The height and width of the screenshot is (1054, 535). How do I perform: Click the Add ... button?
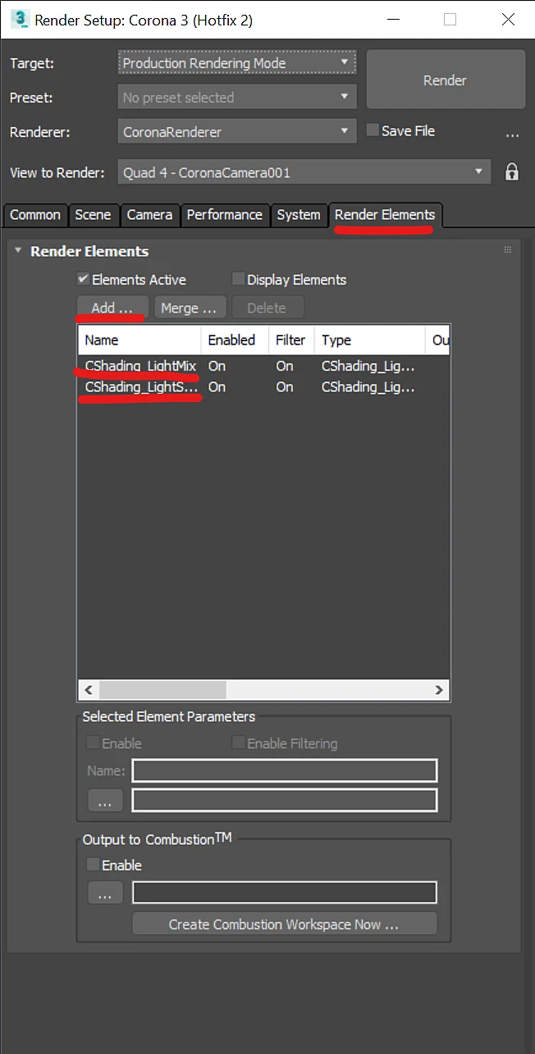coord(112,308)
